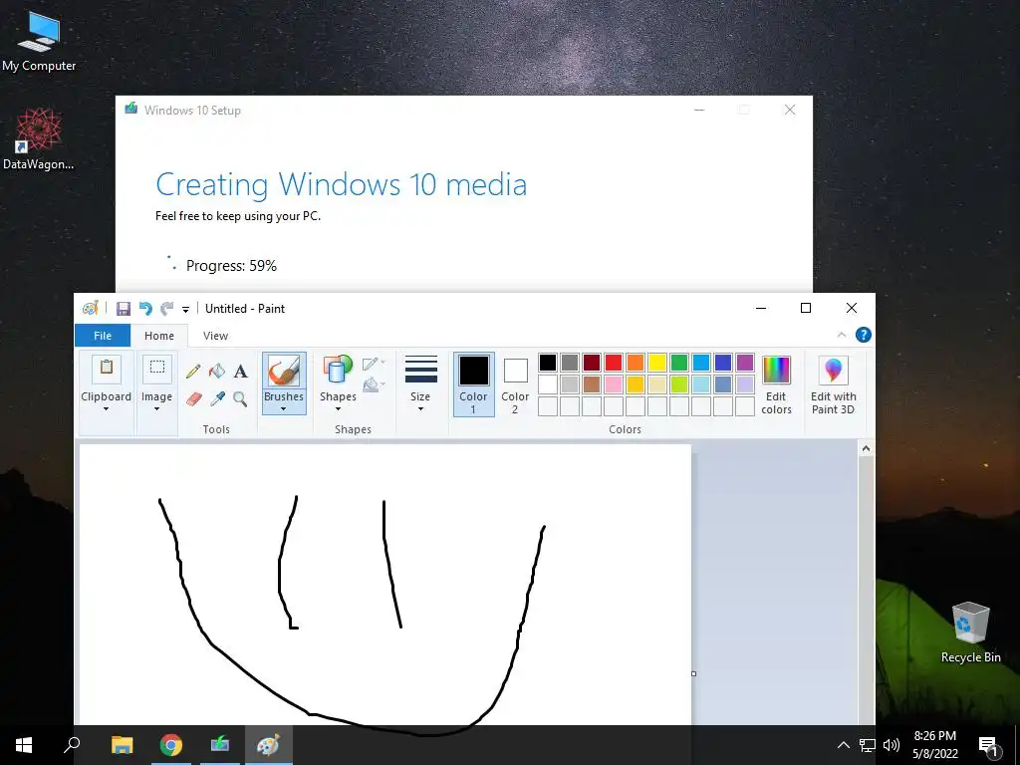Click the Brushes tool icon
This screenshot has height=765, width=1020.
point(284,372)
